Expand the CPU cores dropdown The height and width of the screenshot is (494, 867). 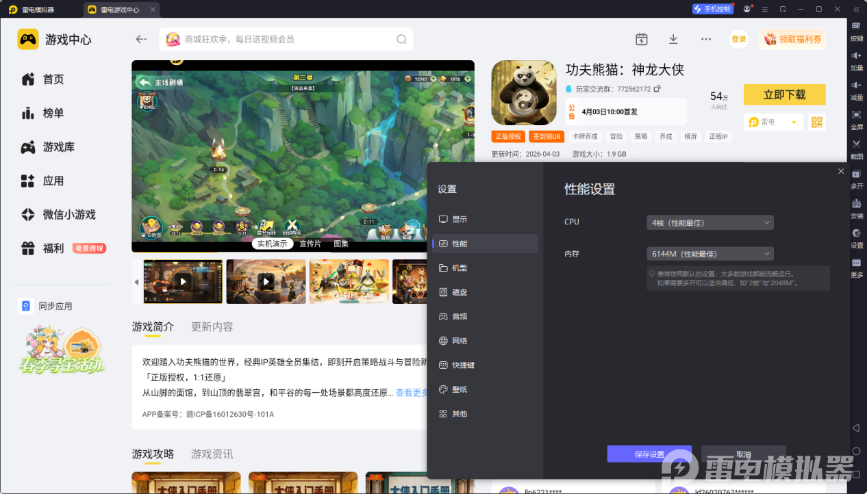coord(709,222)
